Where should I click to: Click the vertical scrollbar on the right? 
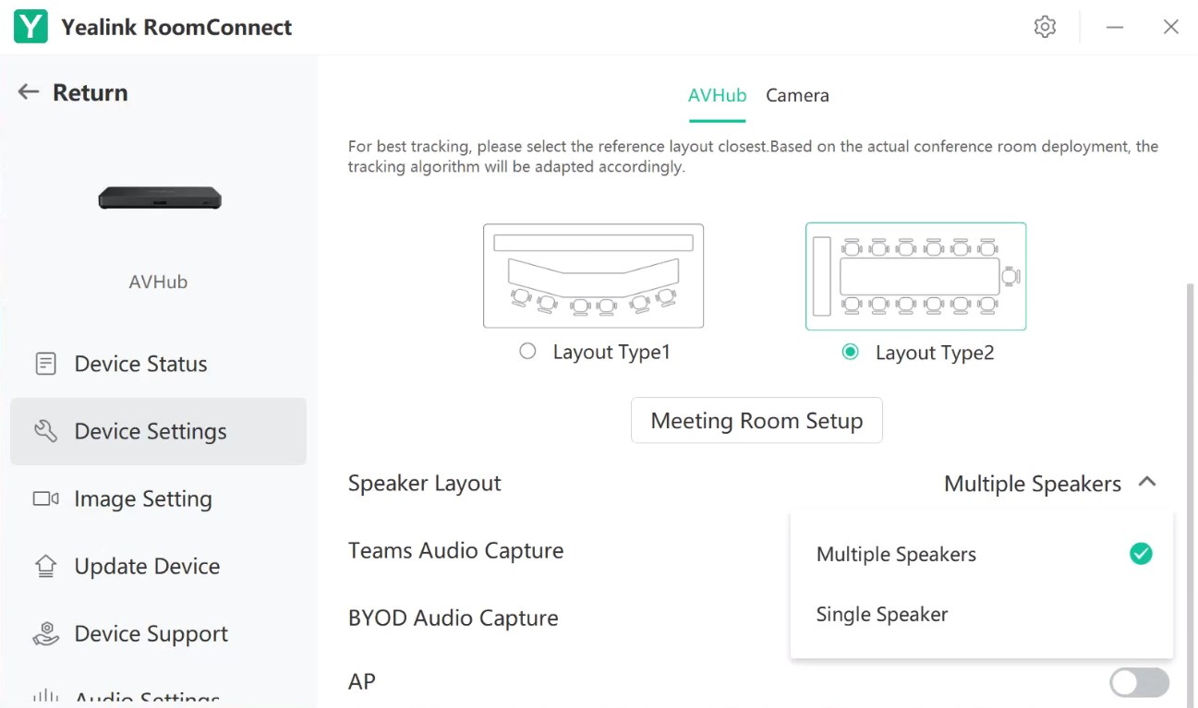click(x=1191, y=462)
